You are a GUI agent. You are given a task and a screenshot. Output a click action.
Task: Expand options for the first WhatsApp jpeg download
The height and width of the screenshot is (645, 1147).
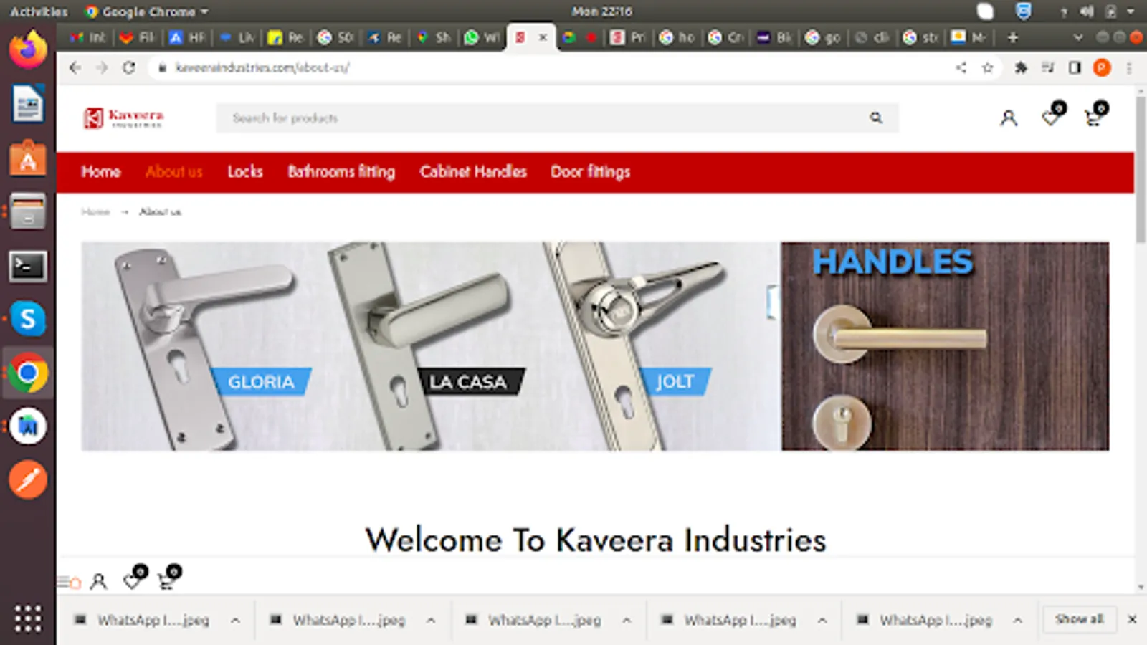pyautogui.click(x=235, y=620)
